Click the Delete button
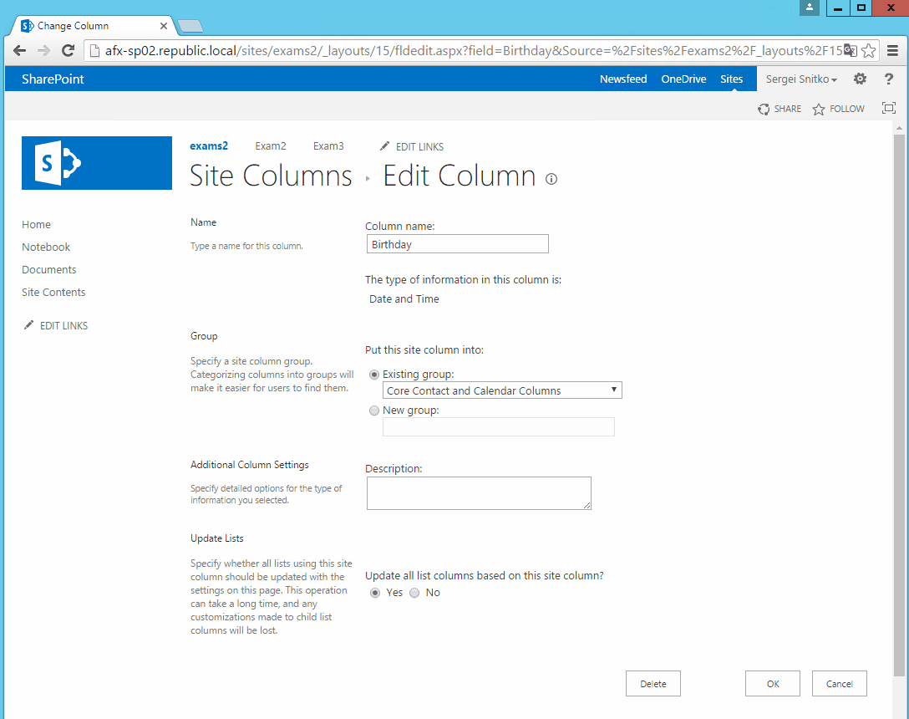This screenshot has width=909, height=719. (x=653, y=683)
